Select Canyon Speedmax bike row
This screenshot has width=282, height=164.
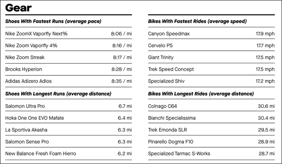coord(211,34)
